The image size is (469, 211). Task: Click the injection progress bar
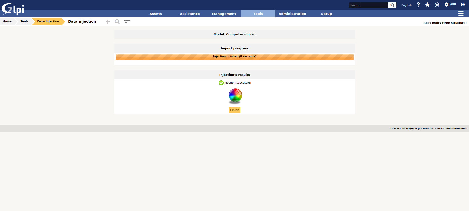pyautogui.click(x=235, y=57)
